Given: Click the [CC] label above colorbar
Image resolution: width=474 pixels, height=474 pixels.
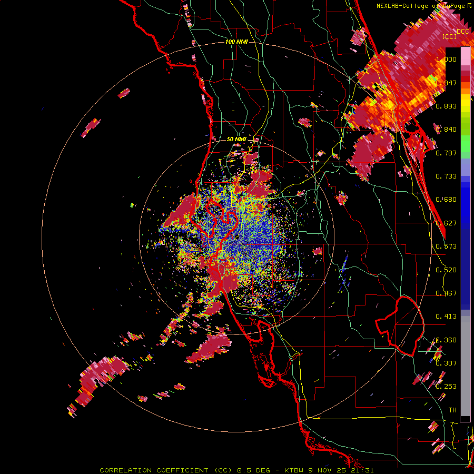Looking at the screenshot, I should click(450, 36).
